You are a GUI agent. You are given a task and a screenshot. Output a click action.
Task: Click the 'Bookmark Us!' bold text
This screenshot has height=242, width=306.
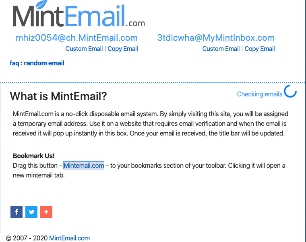(x=34, y=156)
